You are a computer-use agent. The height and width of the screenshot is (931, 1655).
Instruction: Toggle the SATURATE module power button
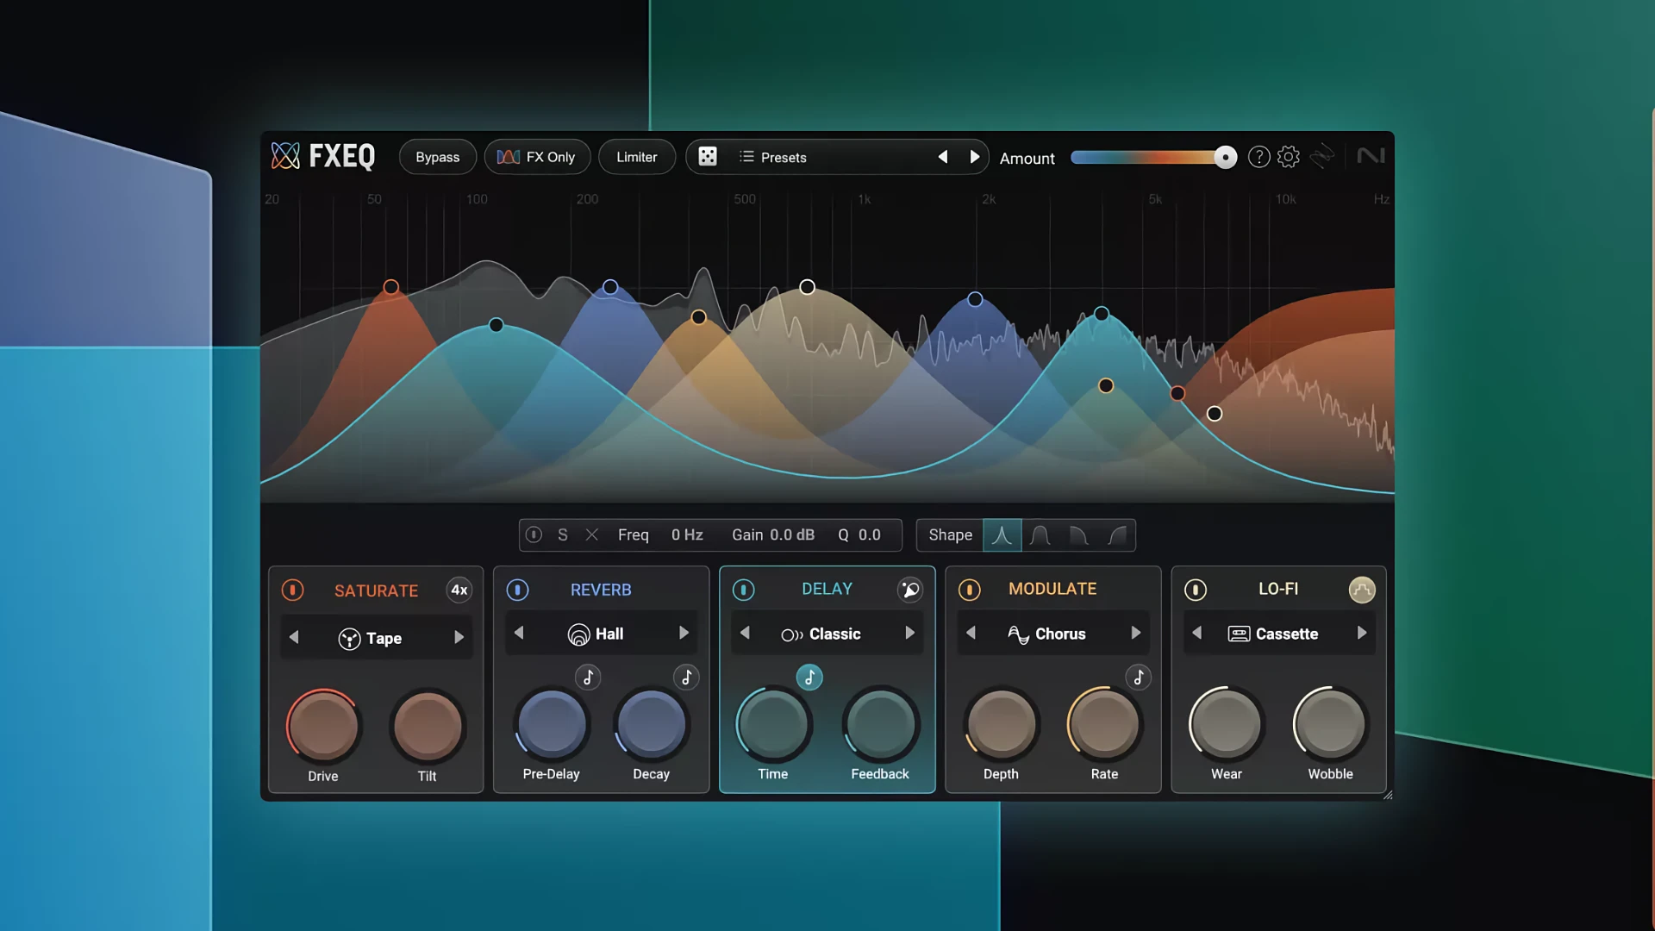click(x=292, y=590)
